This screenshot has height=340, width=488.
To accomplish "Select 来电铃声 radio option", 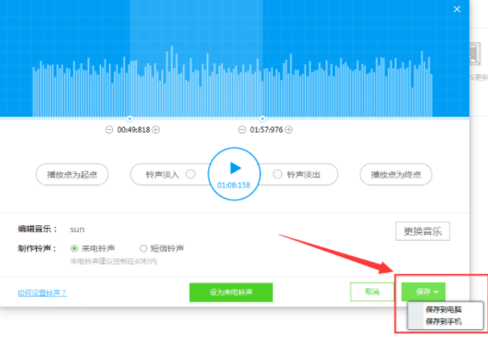I will (74, 248).
